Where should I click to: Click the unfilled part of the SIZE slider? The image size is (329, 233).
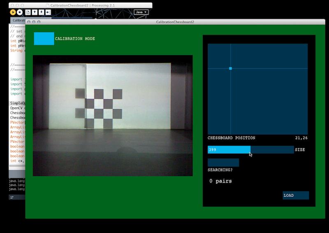click(272, 149)
